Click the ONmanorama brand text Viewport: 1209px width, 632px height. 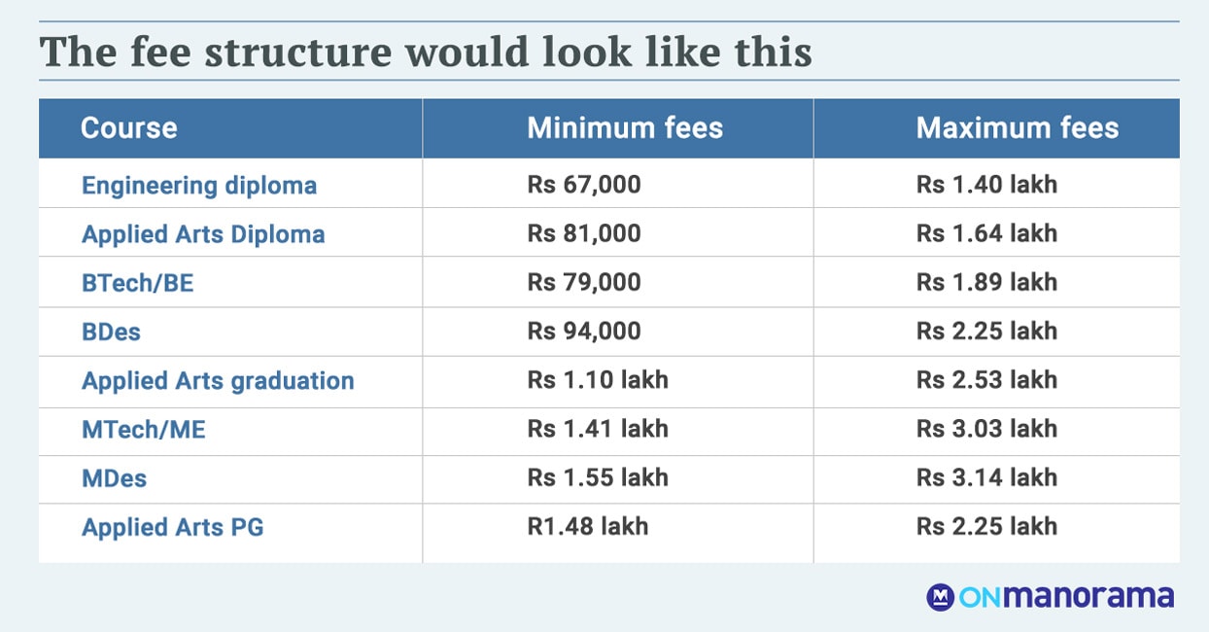tap(1066, 596)
